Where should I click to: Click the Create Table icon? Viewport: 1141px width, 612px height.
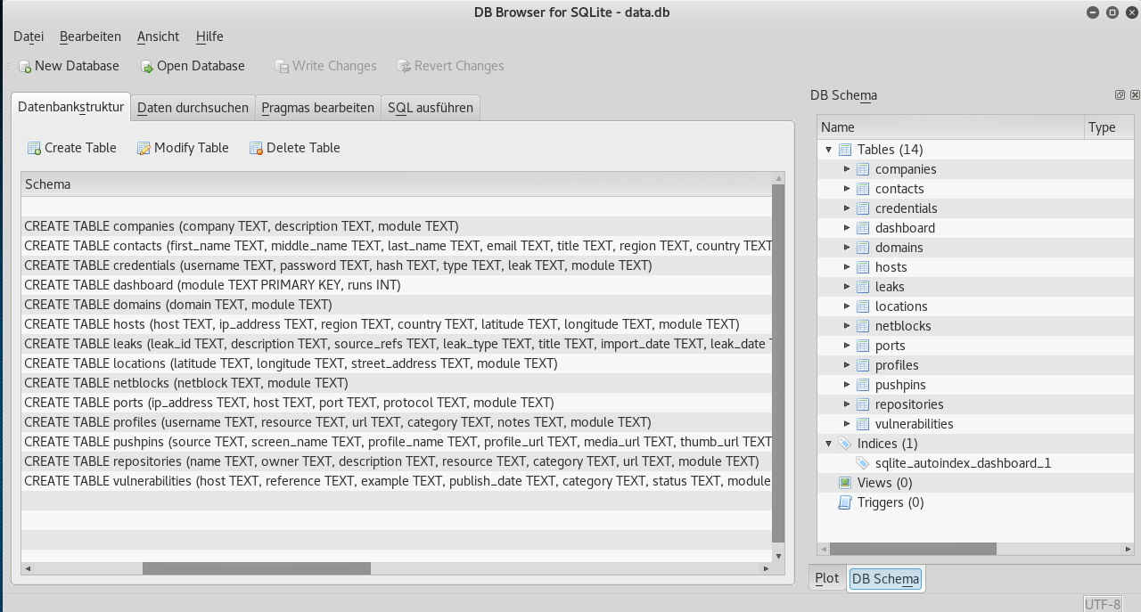[x=34, y=149]
